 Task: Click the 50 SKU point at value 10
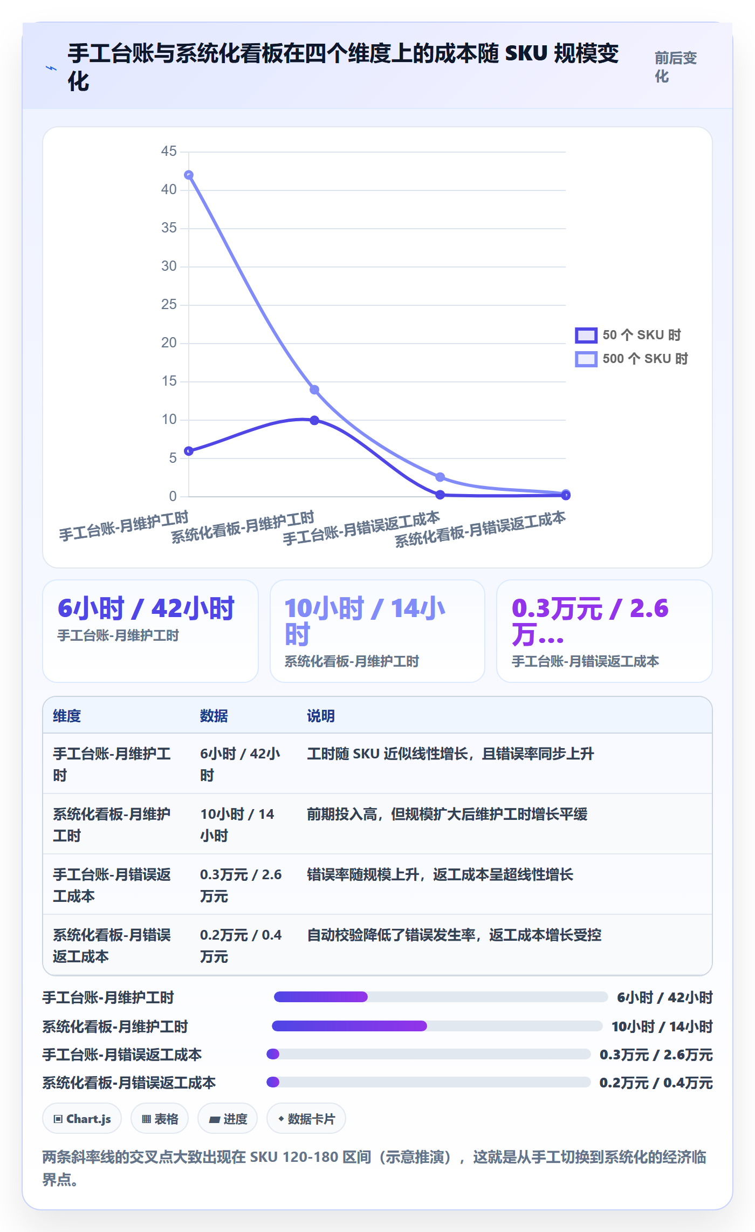coord(314,420)
